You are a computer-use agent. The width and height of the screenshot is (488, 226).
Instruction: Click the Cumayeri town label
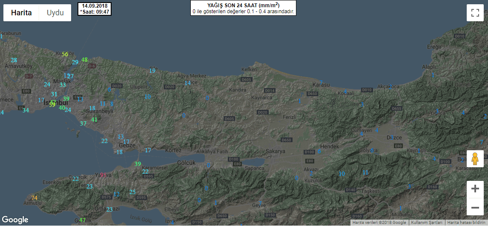[x=362, y=130]
